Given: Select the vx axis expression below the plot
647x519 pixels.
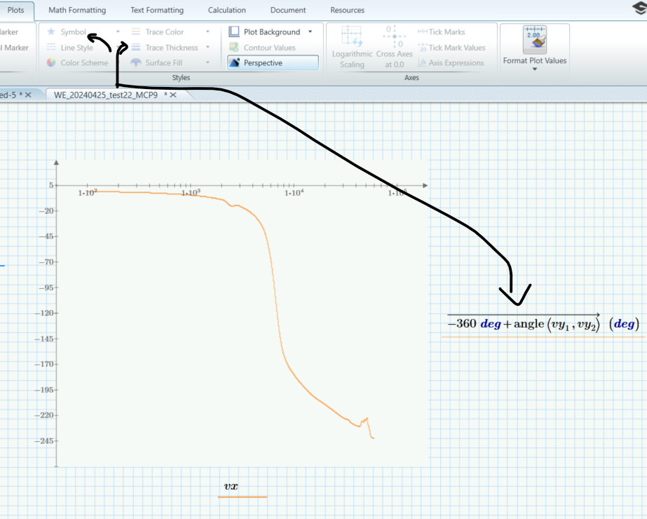Looking at the screenshot, I should (x=231, y=485).
